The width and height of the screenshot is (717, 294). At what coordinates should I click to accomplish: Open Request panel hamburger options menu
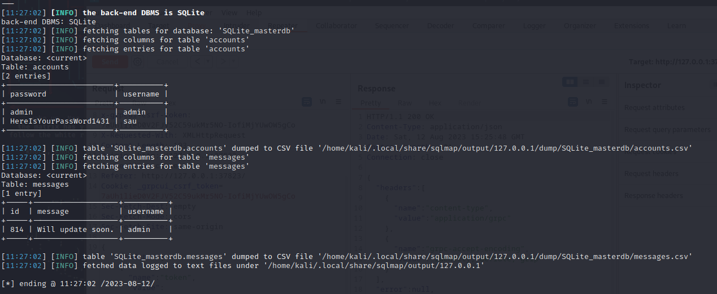pos(338,102)
